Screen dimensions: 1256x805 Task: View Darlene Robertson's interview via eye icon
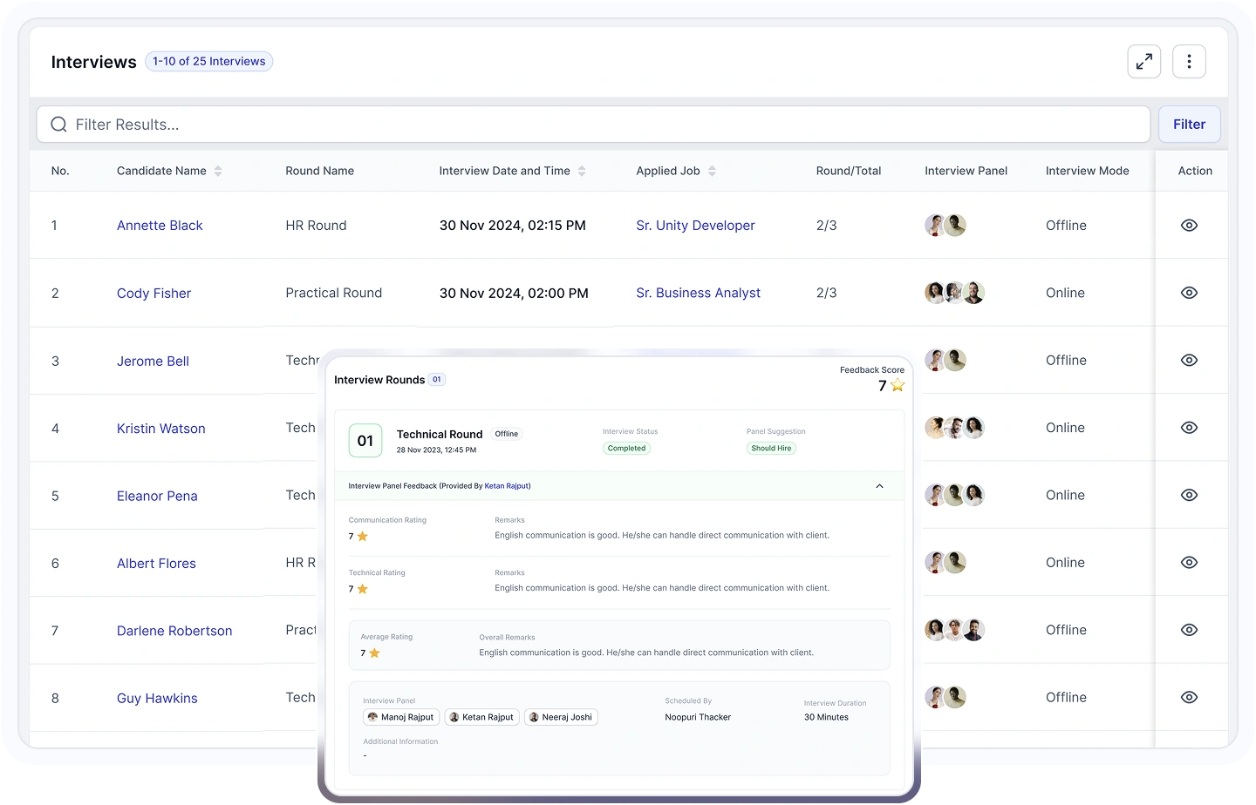1189,630
